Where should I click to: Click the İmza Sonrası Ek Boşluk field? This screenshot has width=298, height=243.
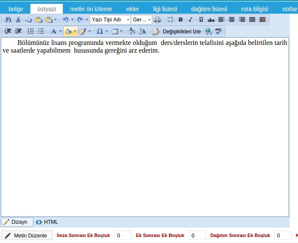tap(123, 236)
